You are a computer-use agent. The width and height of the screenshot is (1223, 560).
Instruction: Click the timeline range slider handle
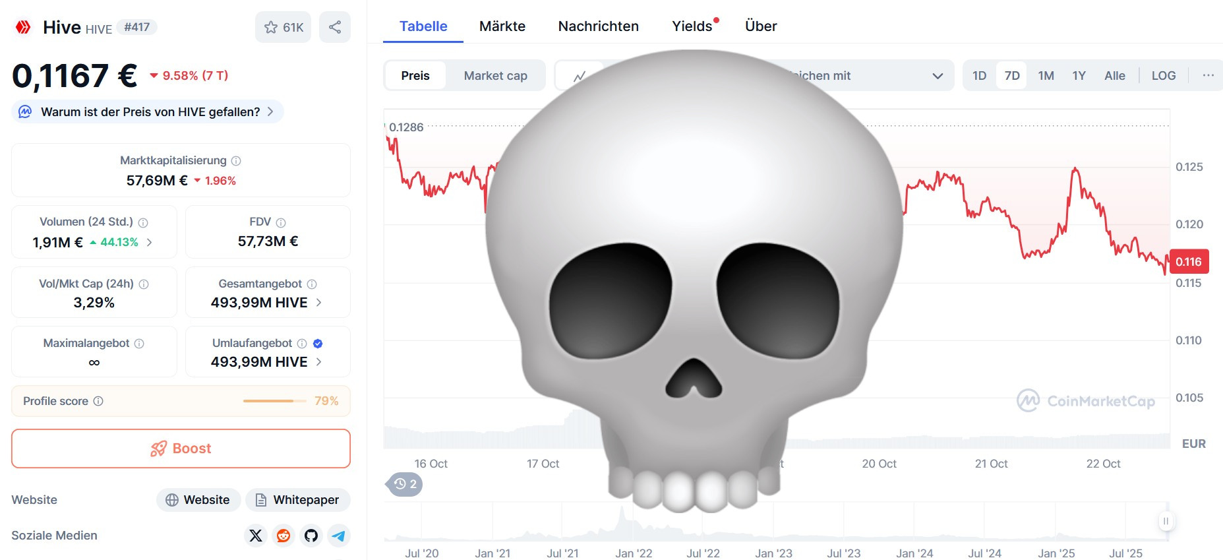click(x=1166, y=521)
